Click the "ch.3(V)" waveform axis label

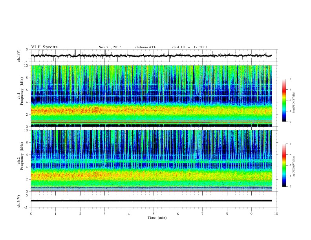click(19, 201)
